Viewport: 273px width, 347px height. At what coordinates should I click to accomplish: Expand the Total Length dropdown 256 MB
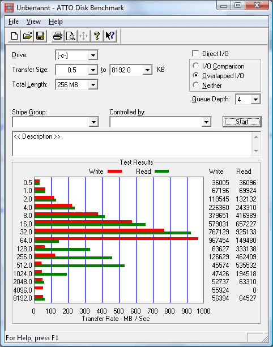[93, 85]
